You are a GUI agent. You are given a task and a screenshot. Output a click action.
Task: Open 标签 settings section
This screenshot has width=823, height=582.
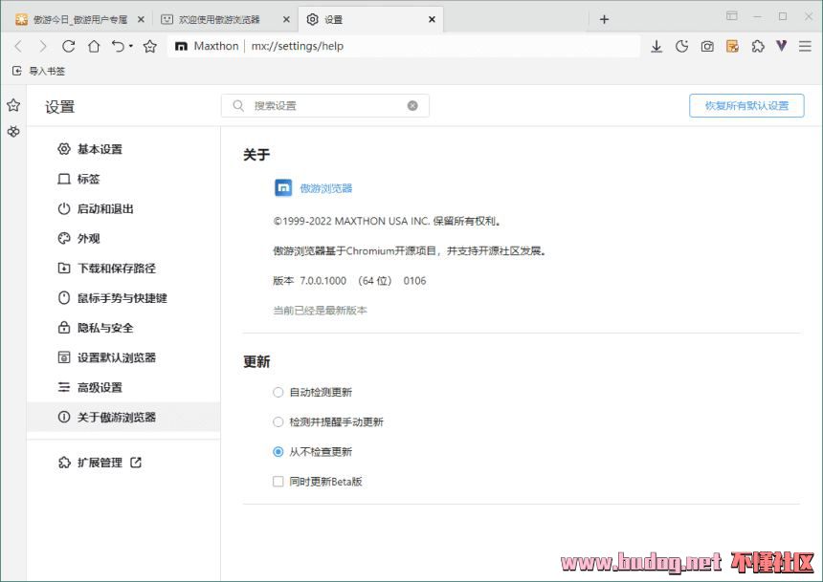(x=123, y=180)
